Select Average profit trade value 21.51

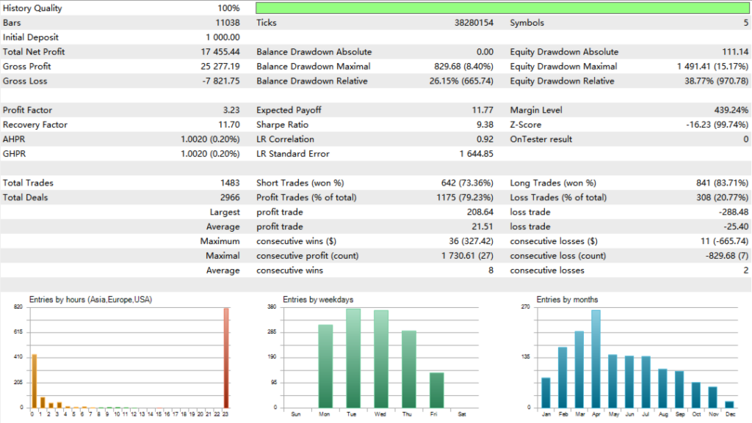pos(482,227)
